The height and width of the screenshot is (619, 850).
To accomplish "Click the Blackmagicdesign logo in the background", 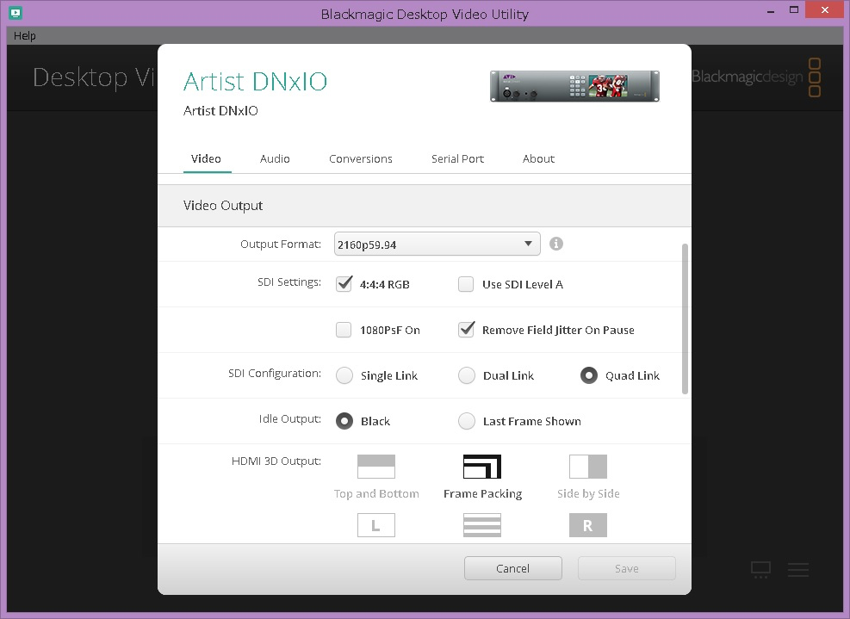I will pos(756,77).
